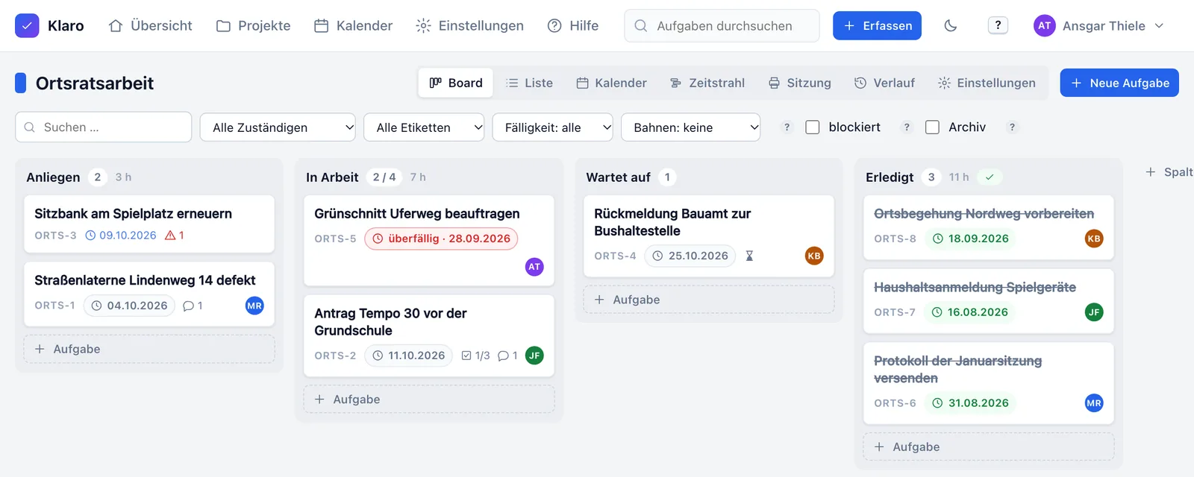Click KB avatar on Ortsbegehung Nordweg card

pyautogui.click(x=1094, y=238)
